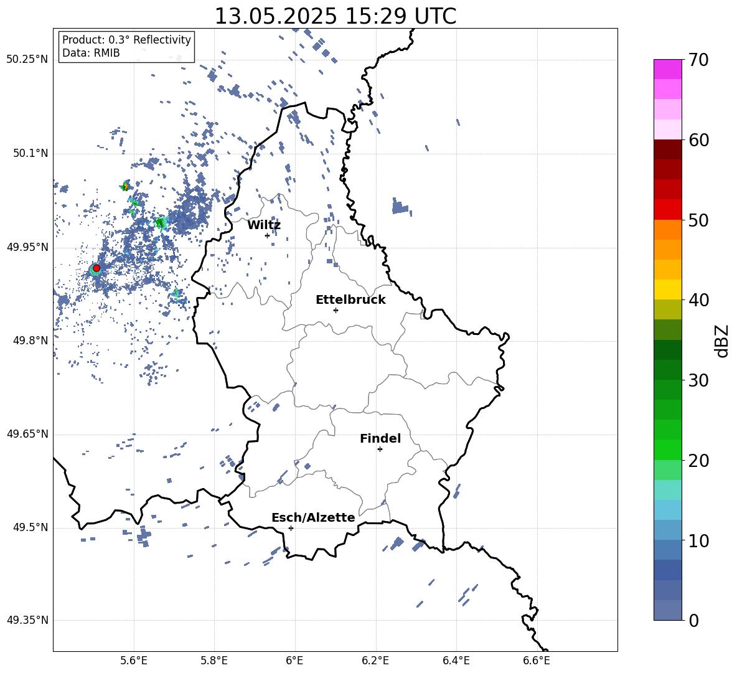Click the 'Product: 0.3° Reflectivity' legend text
Image resolution: width=737 pixels, height=673 pixels.
(126, 40)
